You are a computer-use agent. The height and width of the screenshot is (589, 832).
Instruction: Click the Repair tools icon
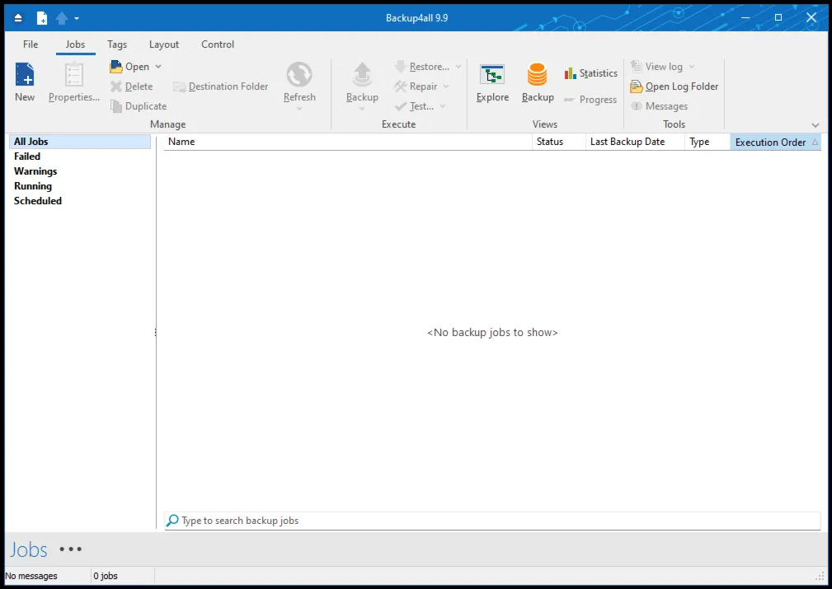[x=401, y=86]
